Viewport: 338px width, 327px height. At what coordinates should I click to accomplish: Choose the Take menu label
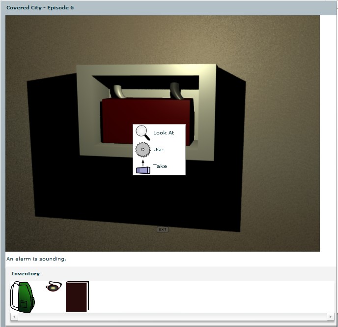click(160, 166)
